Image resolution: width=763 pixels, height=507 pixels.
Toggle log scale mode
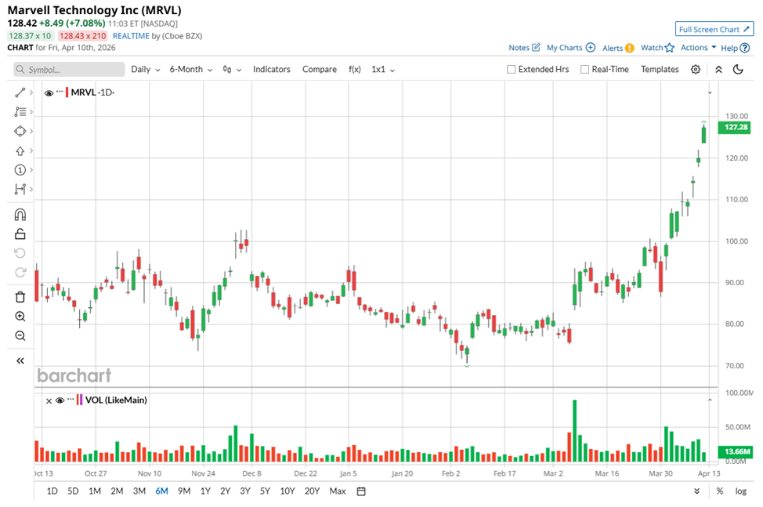click(740, 491)
